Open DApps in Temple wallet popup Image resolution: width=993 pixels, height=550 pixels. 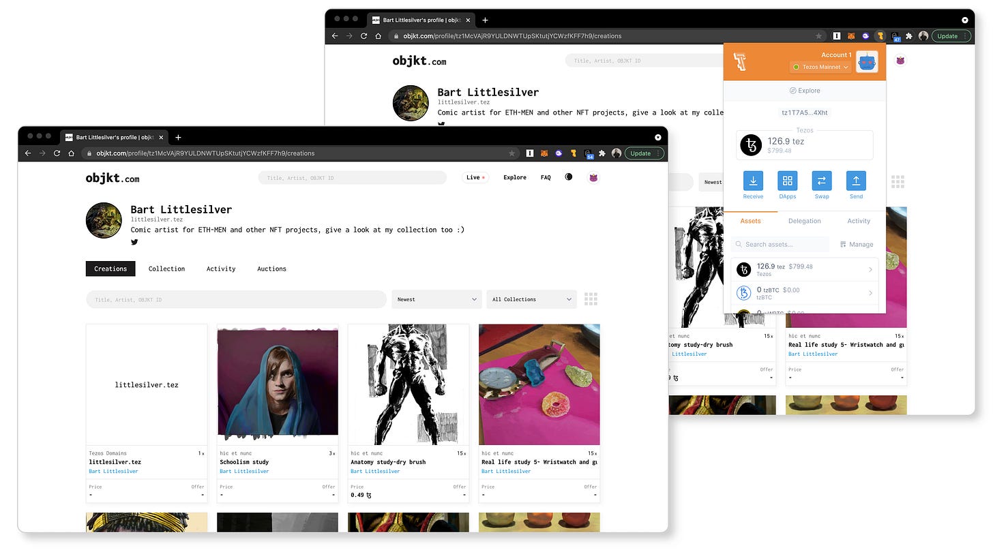tap(787, 181)
